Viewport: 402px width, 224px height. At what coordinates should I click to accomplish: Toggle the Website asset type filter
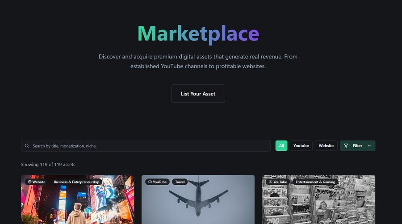326,146
